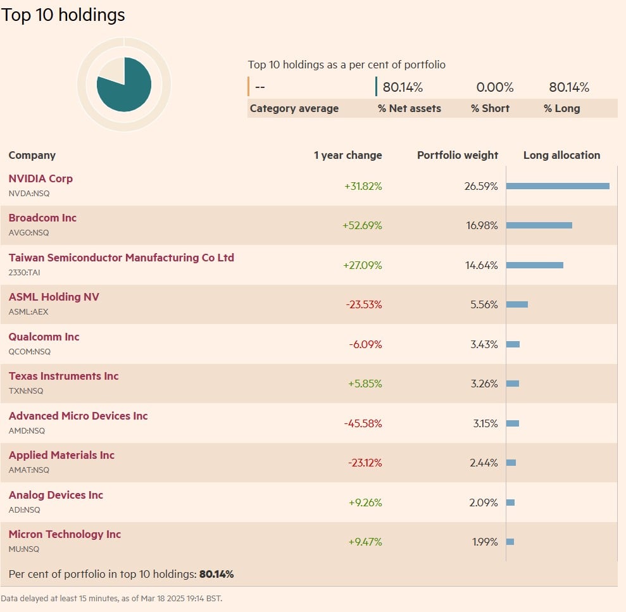Select Taiwan Semiconductor's allocation bar
The width and height of the screenshot is (626, 612).
pos(534,265)
